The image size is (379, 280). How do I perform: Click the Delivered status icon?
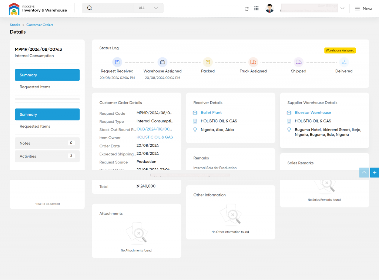[344, 62]
